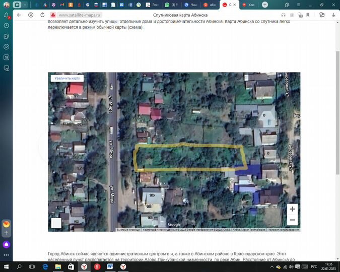The height and width of the screenshot is (272, 340).
Task: Open sidebar more options (three dots)
Action: (6, 255)
